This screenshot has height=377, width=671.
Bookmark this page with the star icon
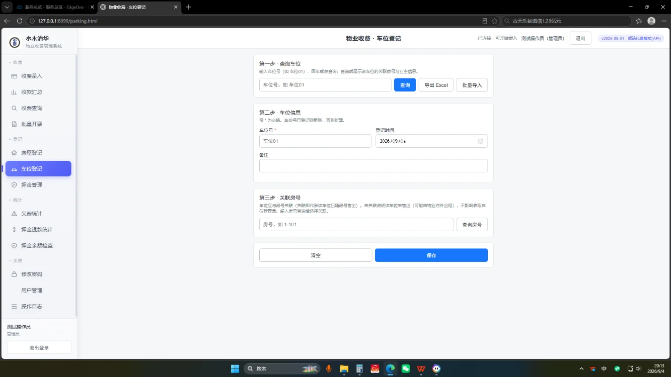494,21
